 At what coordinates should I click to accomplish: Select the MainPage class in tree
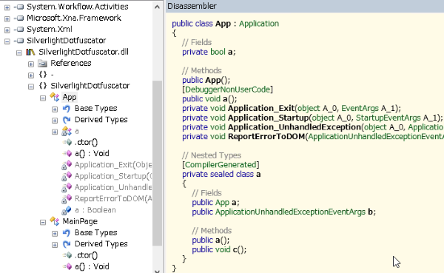(80, 221)
